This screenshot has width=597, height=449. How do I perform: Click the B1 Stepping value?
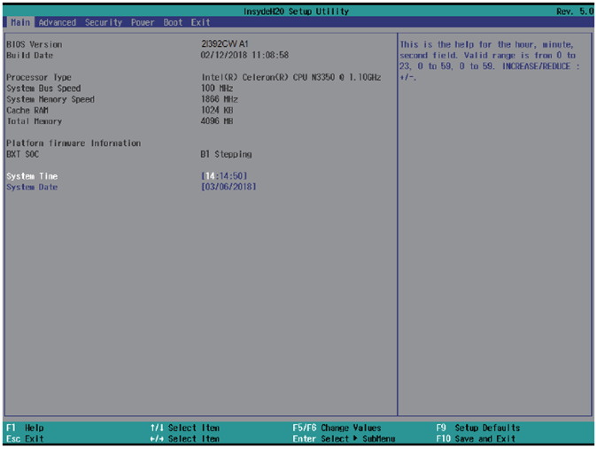226,154
